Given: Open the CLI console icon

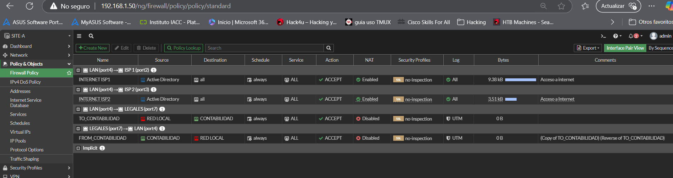Looking at the screenshot, I should [603, 36].
